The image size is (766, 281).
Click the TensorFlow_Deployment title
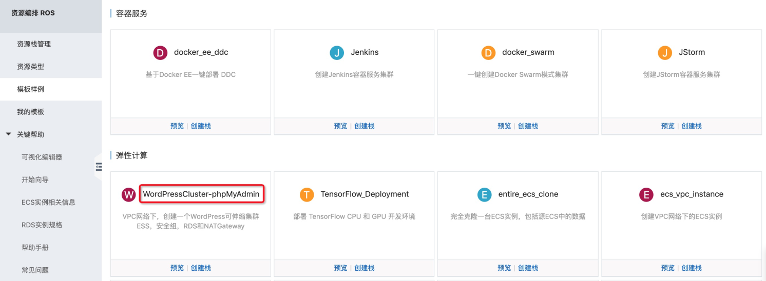[x=365, y=194]
